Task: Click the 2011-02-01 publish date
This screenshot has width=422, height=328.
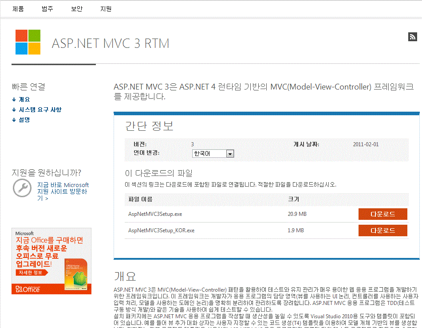Action: pyautogui.click(x=366, y=144)
